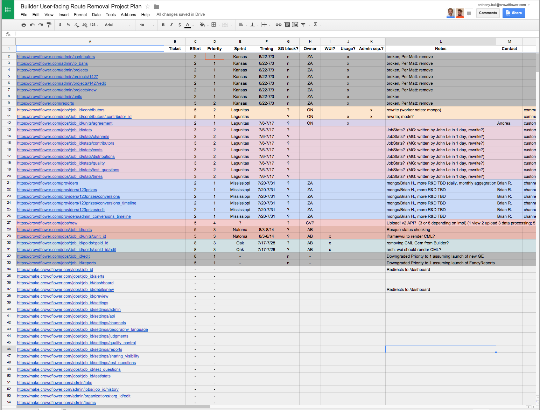Open the horizontal align dropdown
This screenshot has height=410, width=540.
tap(242, 25)
